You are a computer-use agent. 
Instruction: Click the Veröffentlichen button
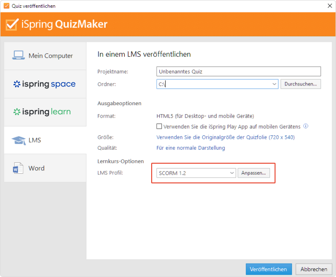click(269, 269)
